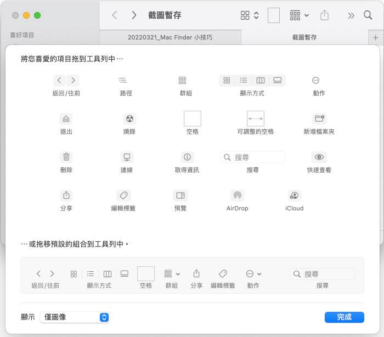Open the 群組 dropdown in window toolbar
This screenshot has width=384, height=337.
click(299, 15)
